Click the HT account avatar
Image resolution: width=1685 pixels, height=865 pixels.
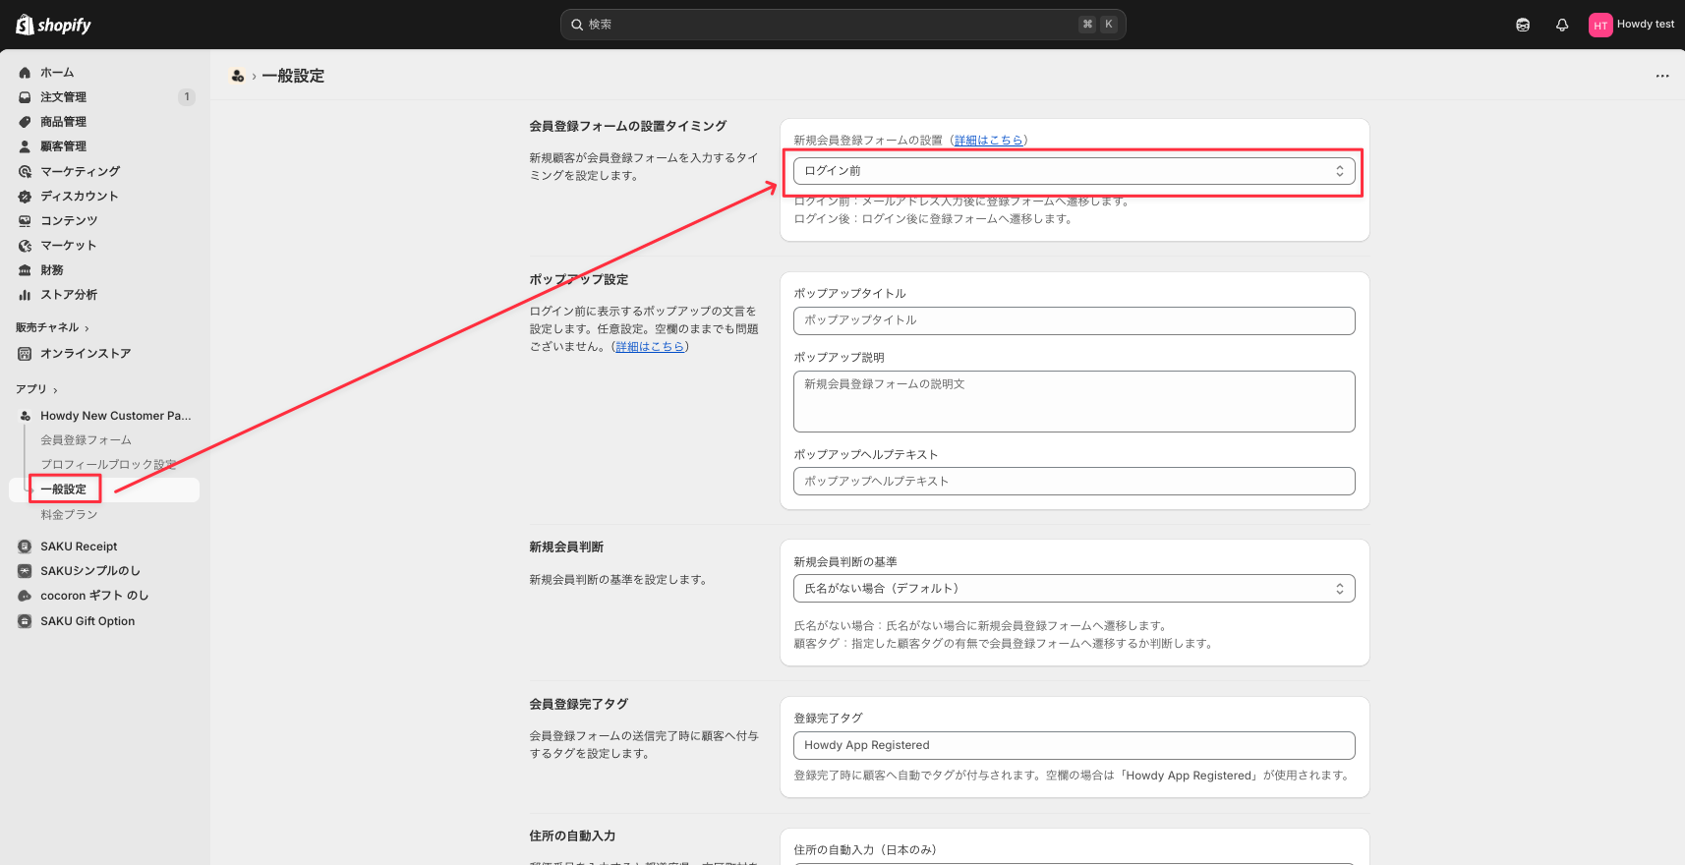(x=1599, y=25)
